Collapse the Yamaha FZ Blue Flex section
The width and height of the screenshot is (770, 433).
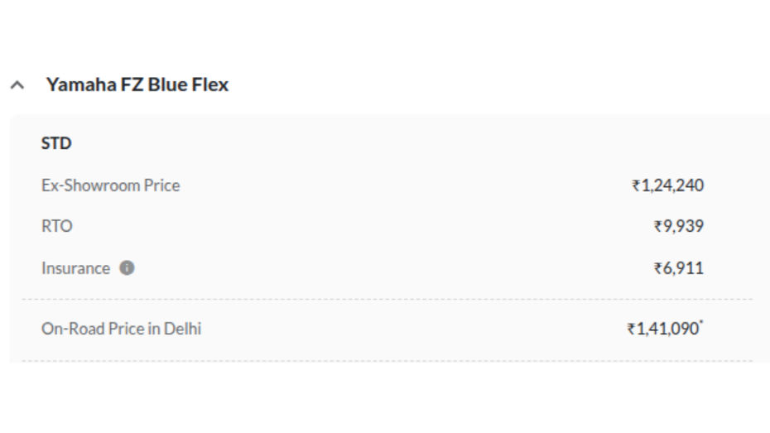pyautogui.click(x=17, y=85)
